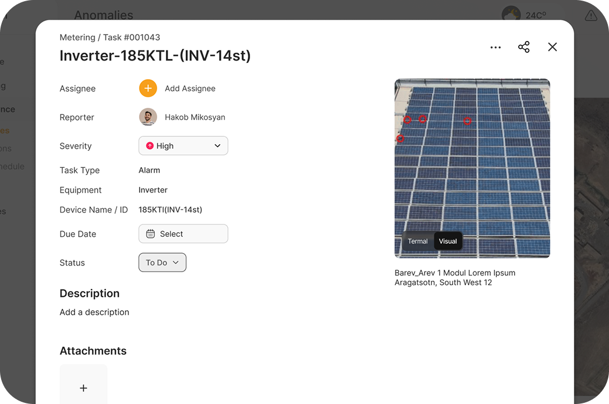The image size is (609, 404).
Task: Click the weather icon beside 24C°
Action: coord(511,15)
